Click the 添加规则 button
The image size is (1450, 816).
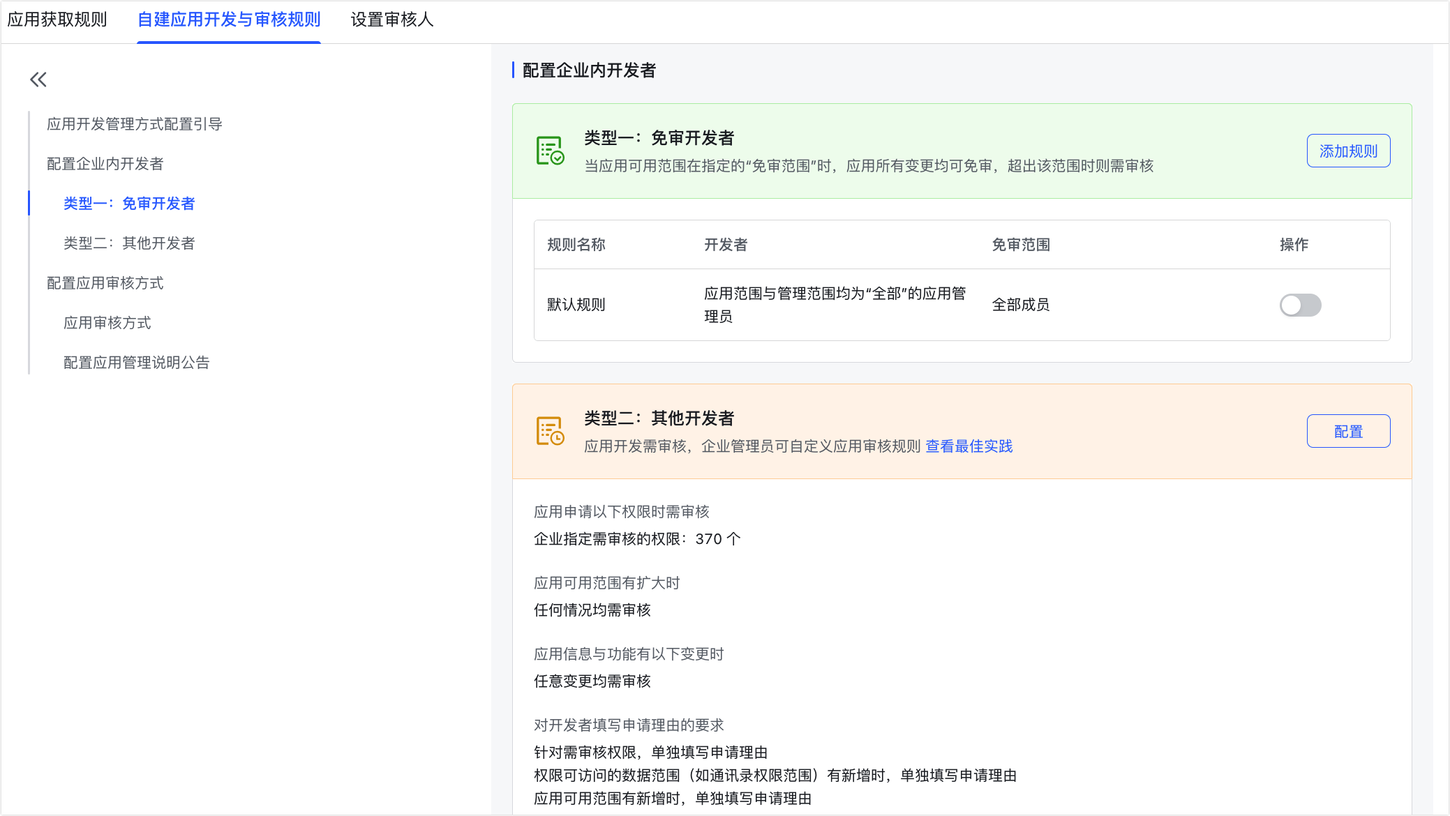1348,151
